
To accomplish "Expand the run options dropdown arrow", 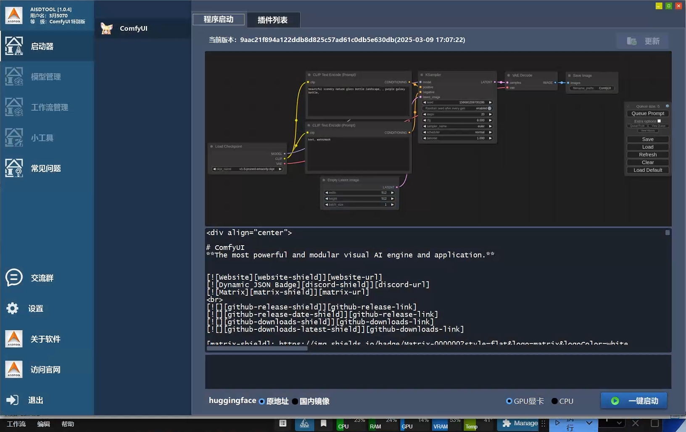I will 589,423.
